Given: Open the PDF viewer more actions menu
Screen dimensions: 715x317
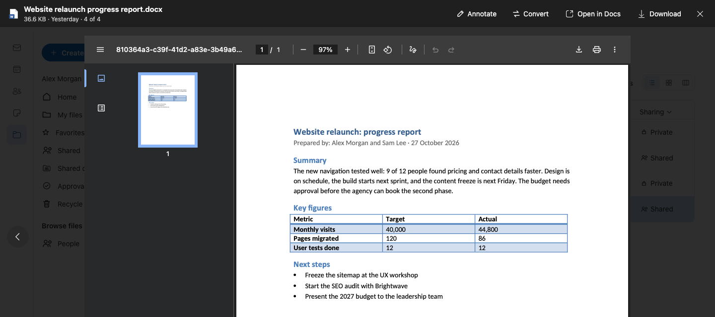Looking at the screenshot, I should [x=615, y=50].
